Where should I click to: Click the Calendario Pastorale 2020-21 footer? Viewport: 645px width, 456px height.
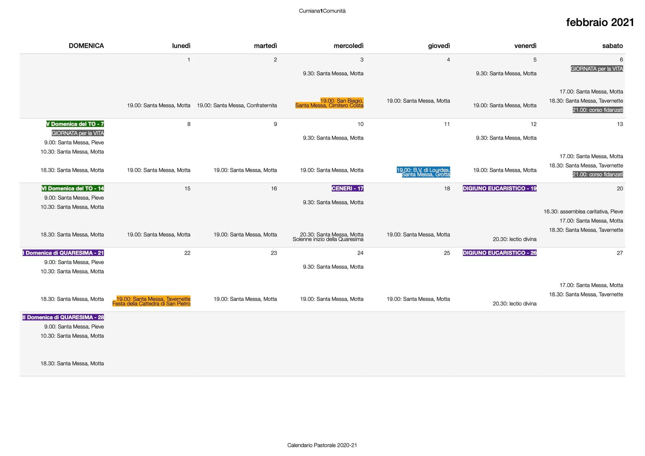click(322, 445)
